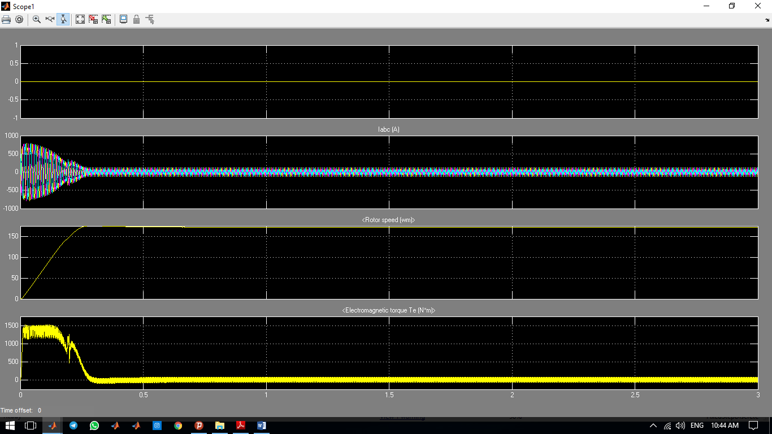Select the Zoom X-axis tool

[50, 19]
